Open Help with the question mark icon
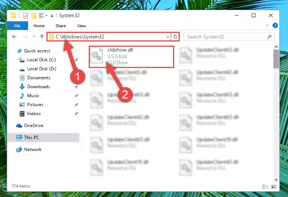This screenshot has height=197, width=288. [x=275, y=25]
